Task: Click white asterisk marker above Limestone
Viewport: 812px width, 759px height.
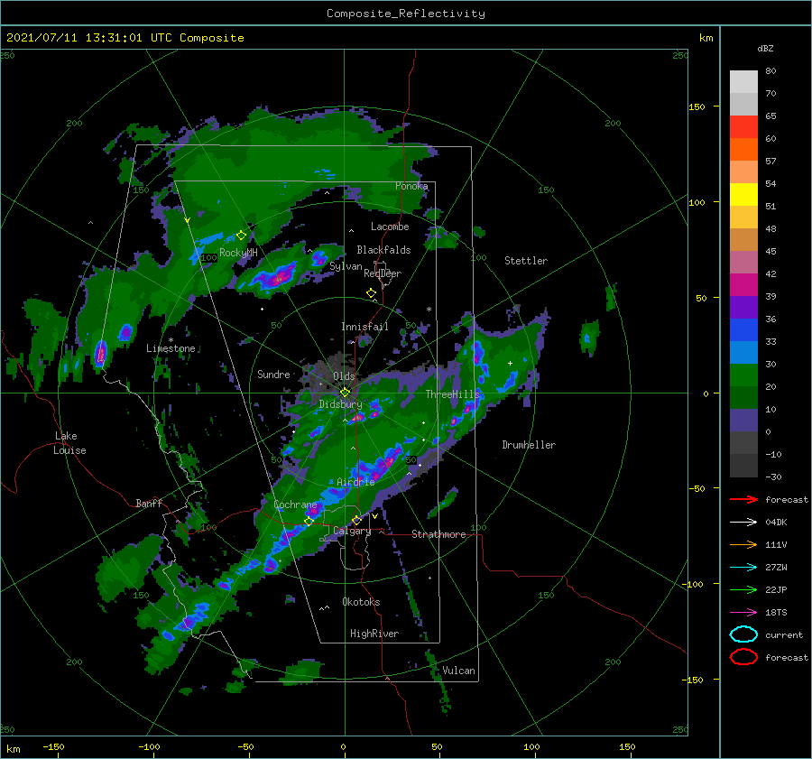Action: 171,340
